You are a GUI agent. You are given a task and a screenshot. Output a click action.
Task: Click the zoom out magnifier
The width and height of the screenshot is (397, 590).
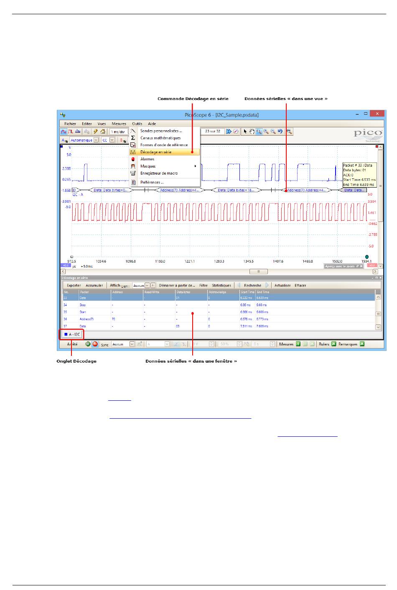[273, 131]
